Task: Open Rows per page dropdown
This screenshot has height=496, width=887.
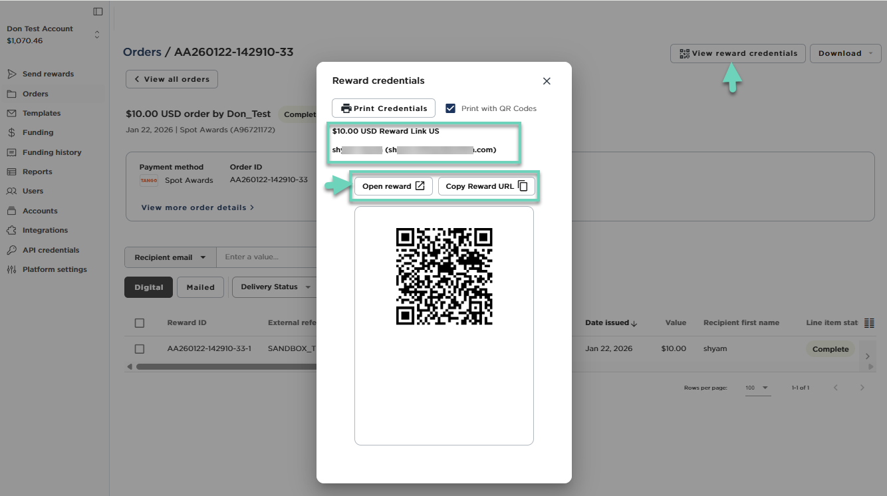Action: click(758, 388)
